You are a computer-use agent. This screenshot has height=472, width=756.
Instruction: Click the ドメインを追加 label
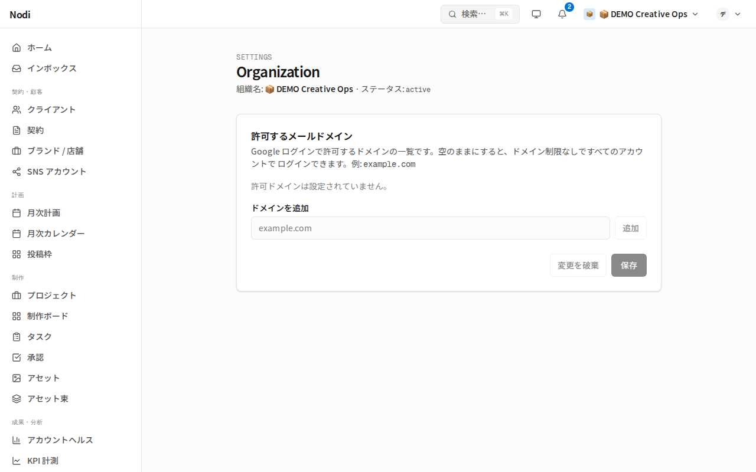point(280,208)
